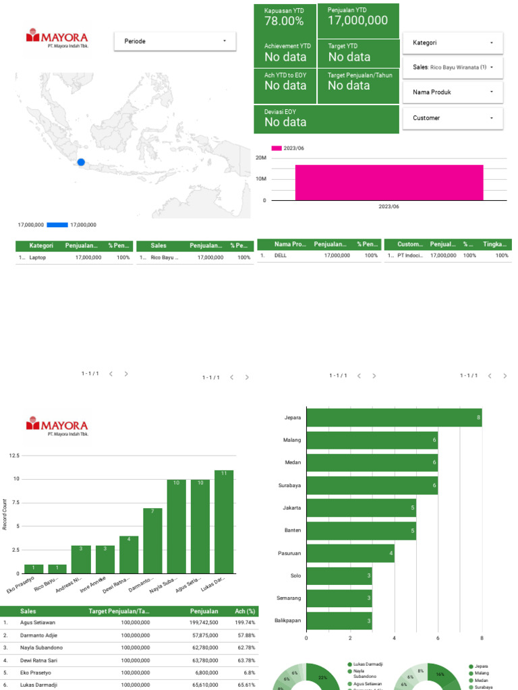
Task: Select the Nayla Subandono table row
Action: [129, 648]
